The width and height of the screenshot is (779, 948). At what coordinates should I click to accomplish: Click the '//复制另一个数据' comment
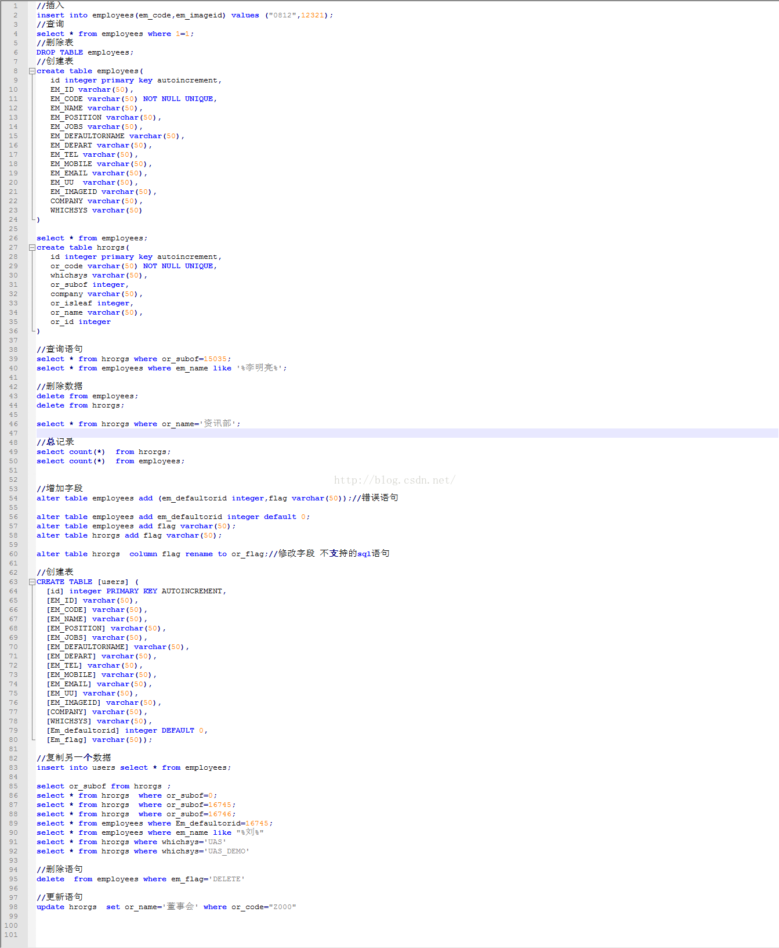74,758
